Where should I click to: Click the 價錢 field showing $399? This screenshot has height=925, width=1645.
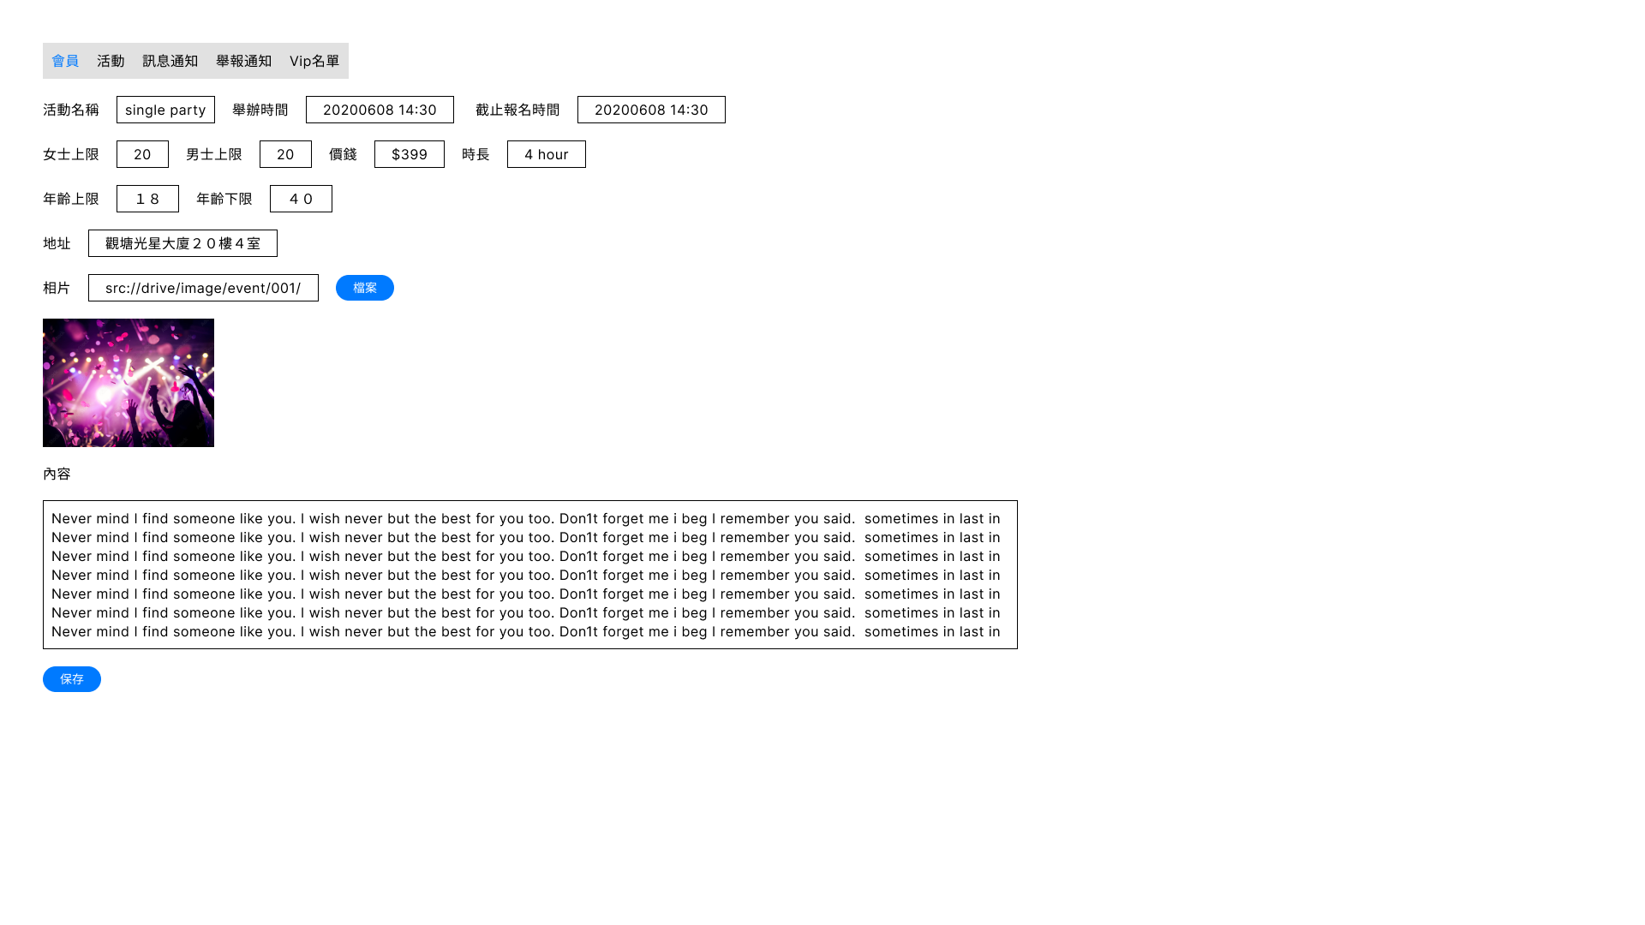409,154
